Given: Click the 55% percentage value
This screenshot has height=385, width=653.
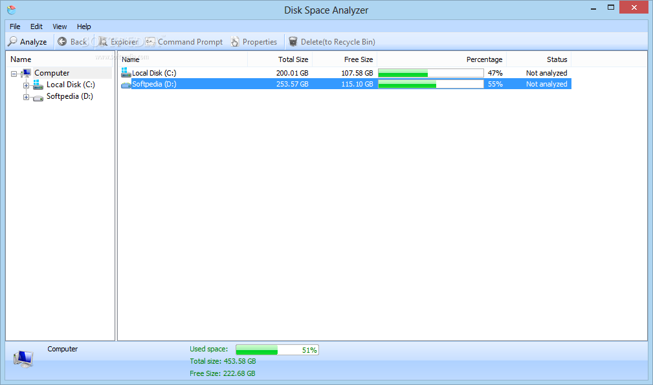Looking at the screenshot, I should point(495,84).
